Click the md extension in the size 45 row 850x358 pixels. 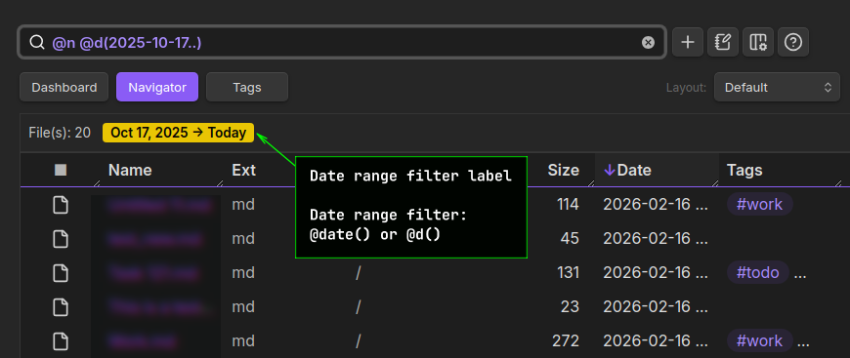243,239
